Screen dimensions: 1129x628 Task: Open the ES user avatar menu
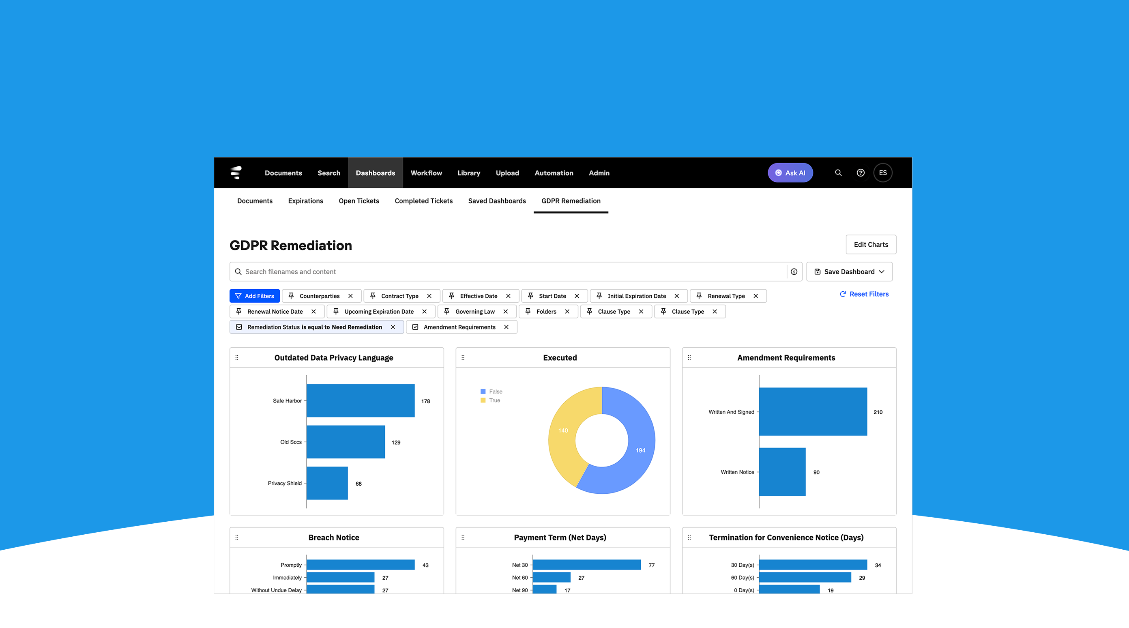pos(883,173)
